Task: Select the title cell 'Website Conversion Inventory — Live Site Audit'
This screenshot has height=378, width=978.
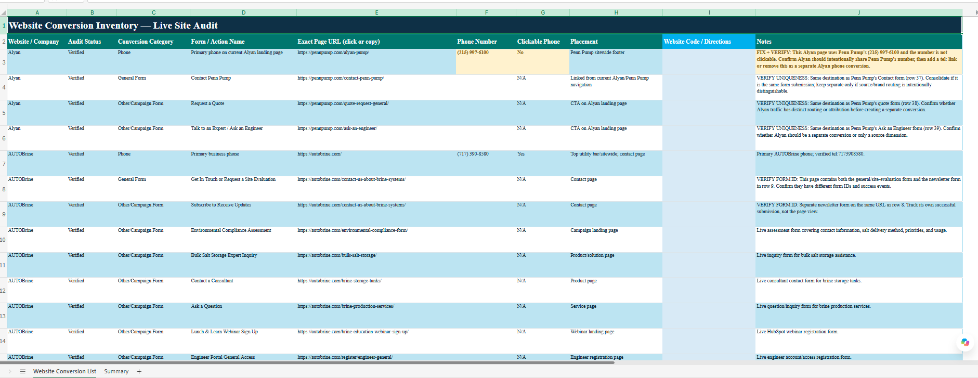Action: (485, 25)
